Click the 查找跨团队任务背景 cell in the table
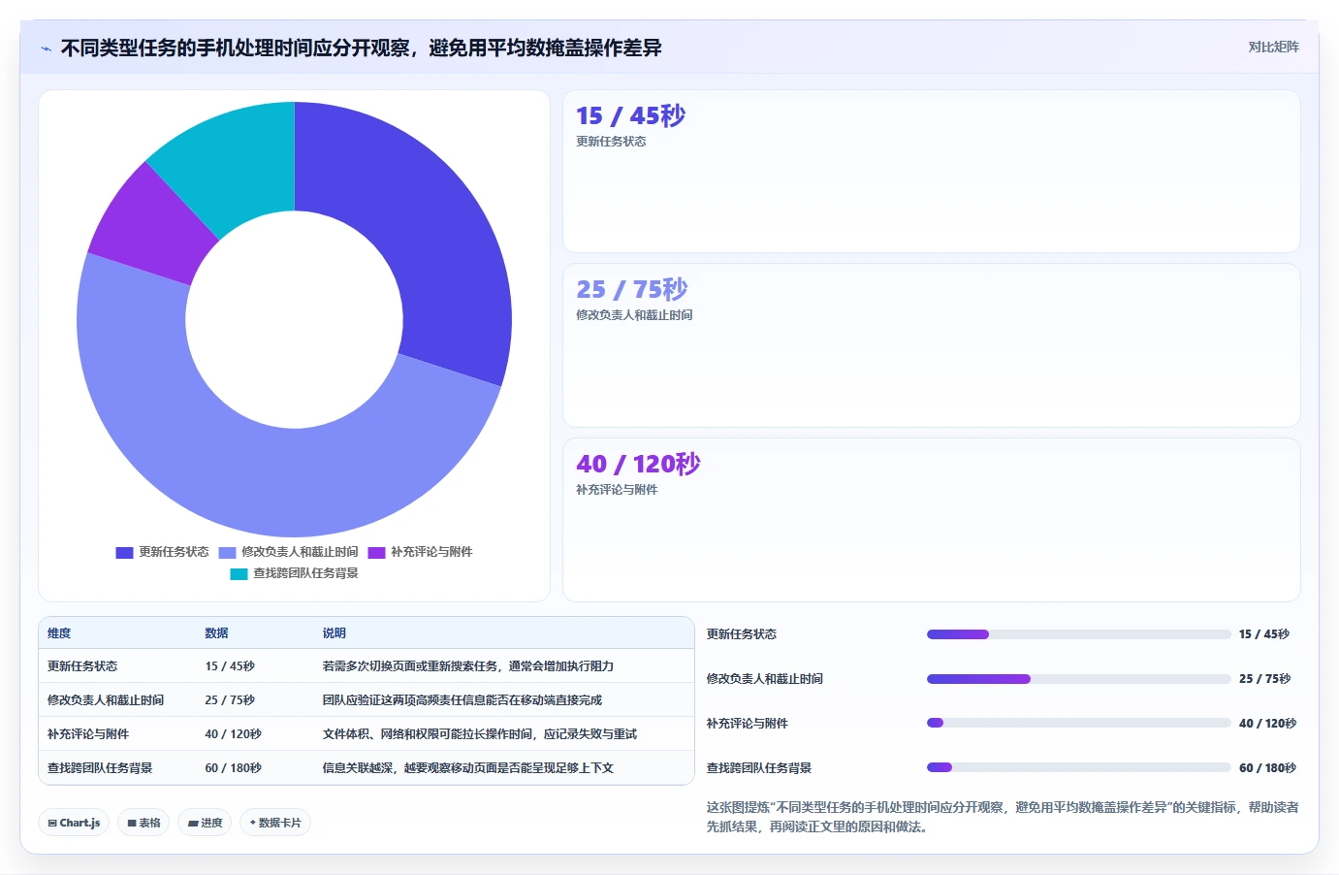 click(x=100, y=768)
